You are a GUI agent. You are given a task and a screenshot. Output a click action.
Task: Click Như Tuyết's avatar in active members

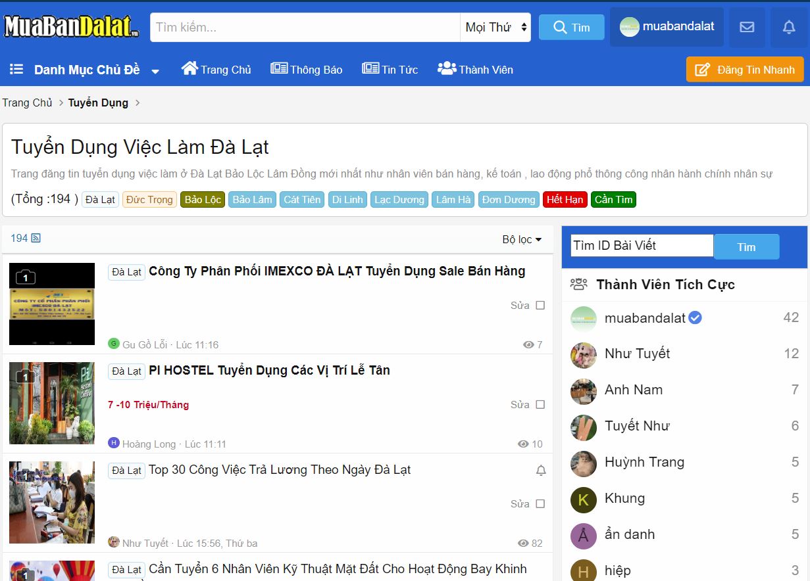click(583, 355)
